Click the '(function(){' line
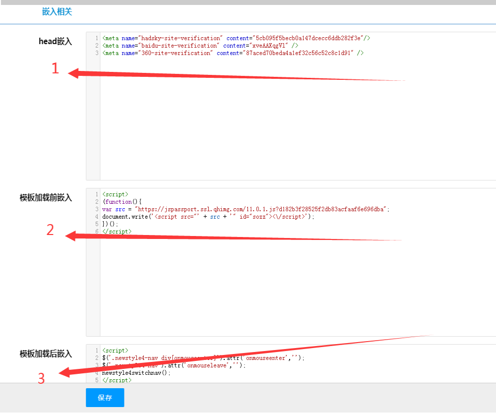 click(122, 202)
